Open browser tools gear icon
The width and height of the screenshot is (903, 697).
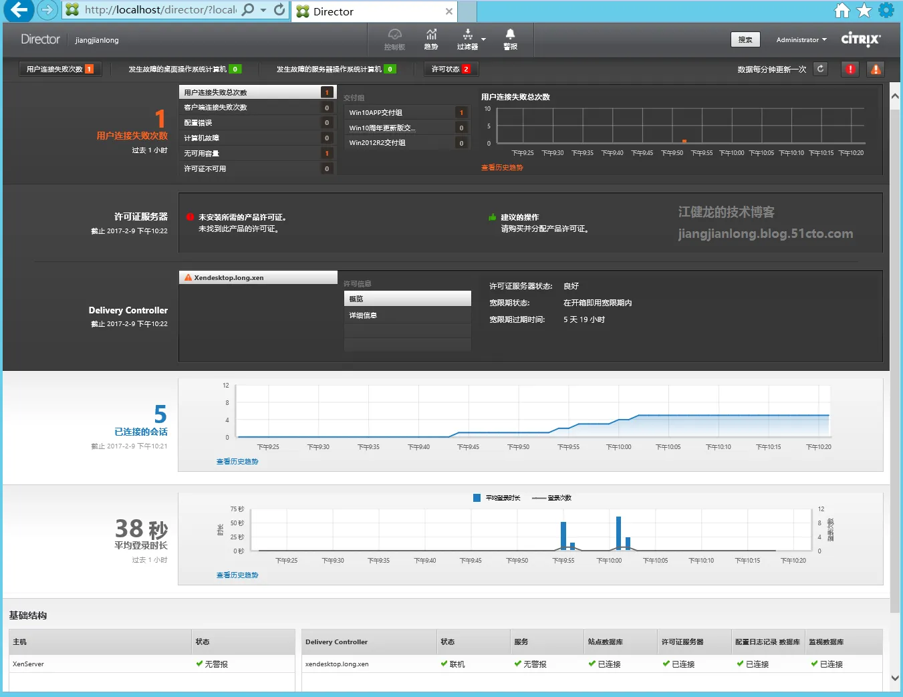(x=886, y=10)
